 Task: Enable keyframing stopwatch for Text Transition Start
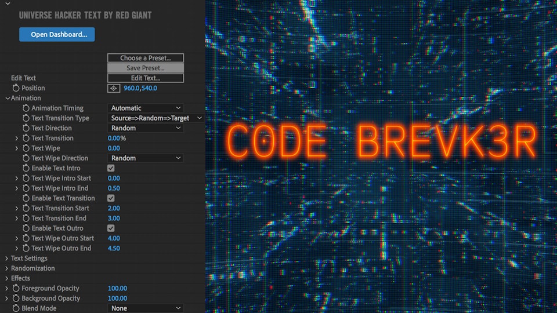pyautogui.click(x=26, y=208)
